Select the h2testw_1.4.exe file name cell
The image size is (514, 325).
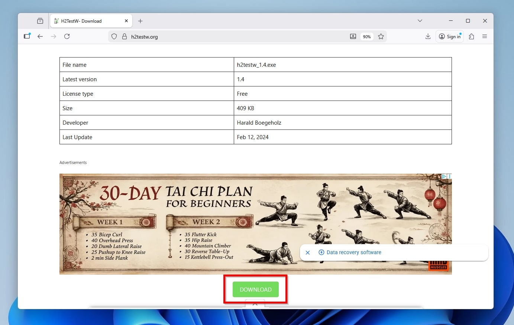(x=343, y=65)
